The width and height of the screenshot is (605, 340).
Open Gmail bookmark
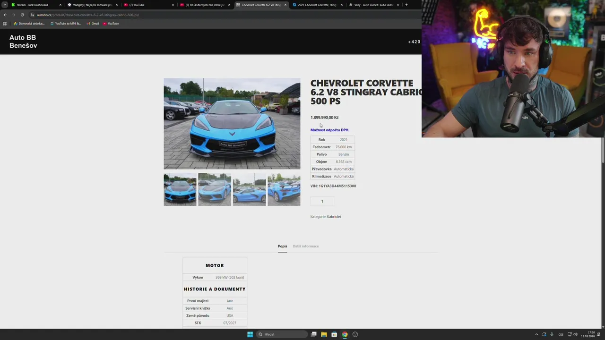[x=93, y=24]
